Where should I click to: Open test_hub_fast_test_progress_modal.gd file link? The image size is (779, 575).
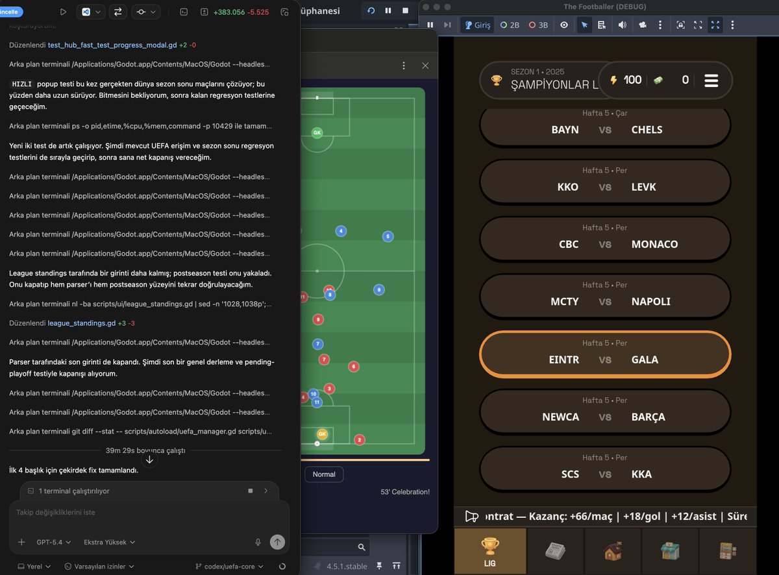112,45
